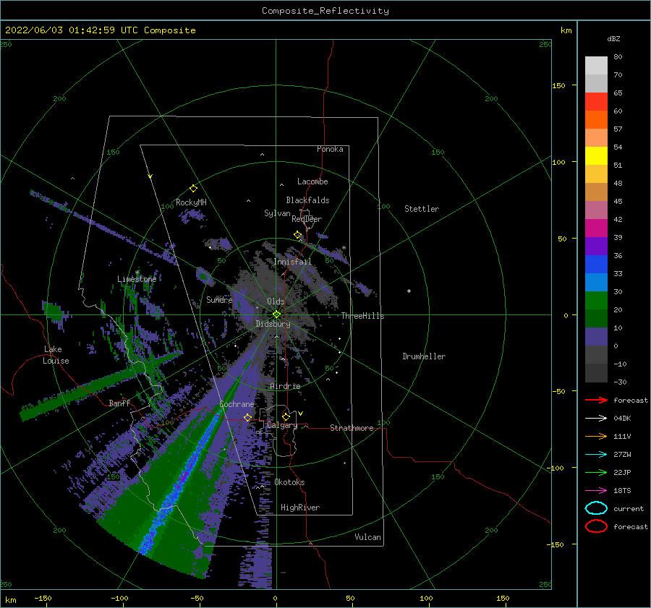Click the yellow diamond marker near RockyMH

[x=193, y=189]
